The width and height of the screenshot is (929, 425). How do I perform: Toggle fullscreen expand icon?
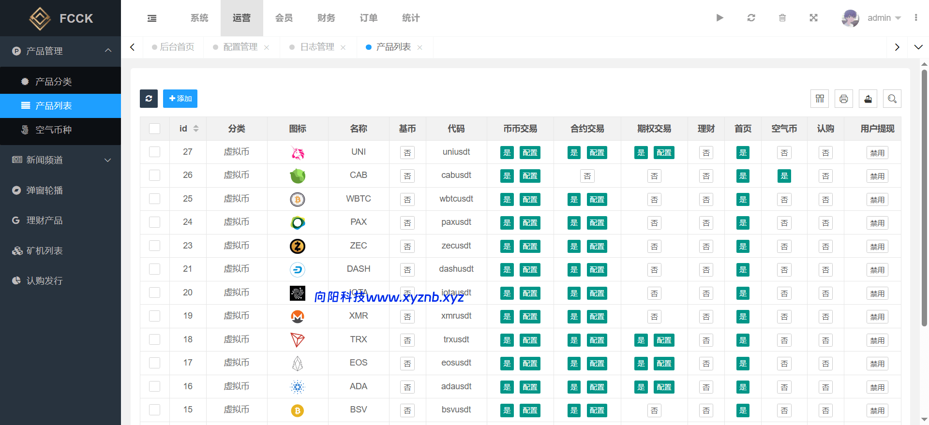tap(814, 18)
